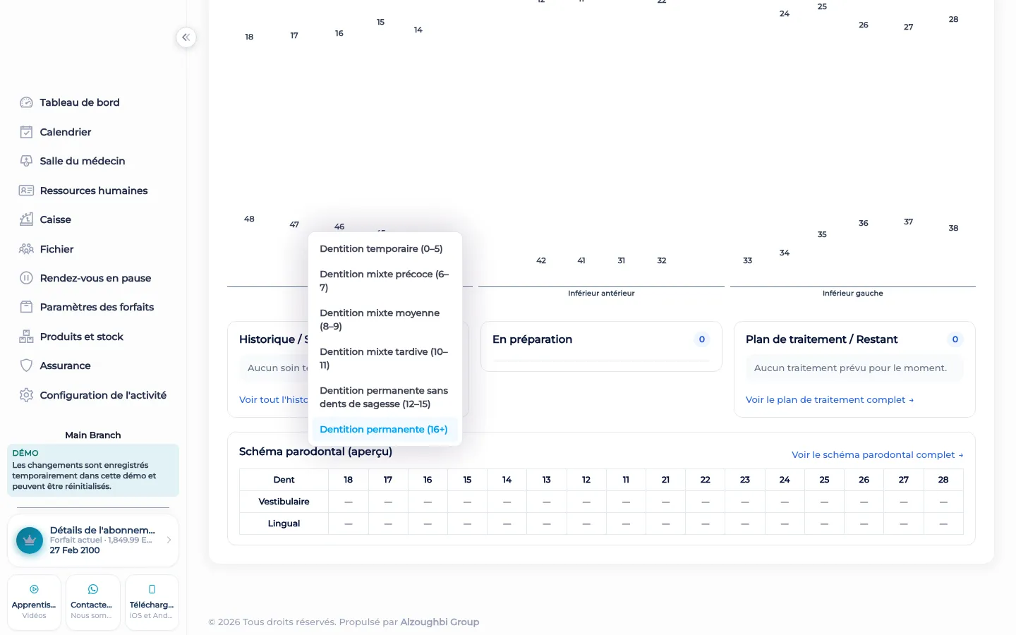Screen dimensions: 1016x635
Task: Collapse the sidebar with the double-chevron button
Action: (x=186, y=37)
